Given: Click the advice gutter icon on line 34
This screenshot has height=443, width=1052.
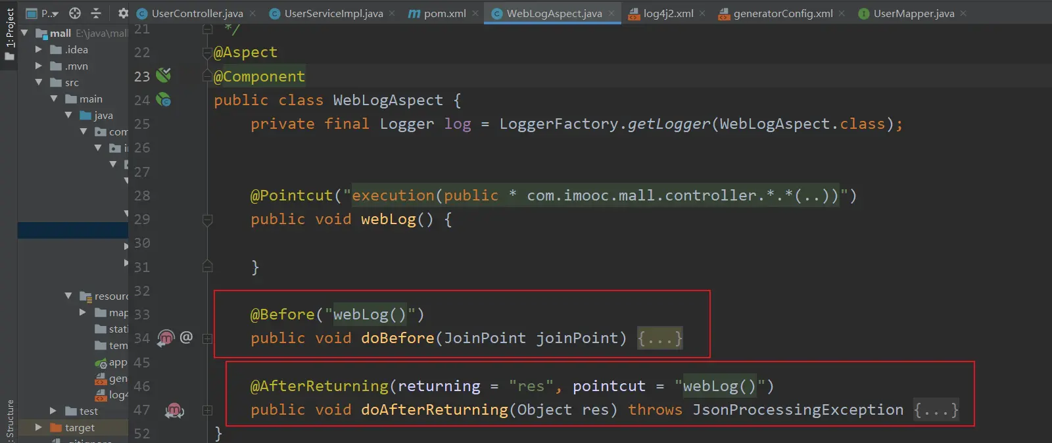Looking at the screenshot, I should [x=166, y=338].
